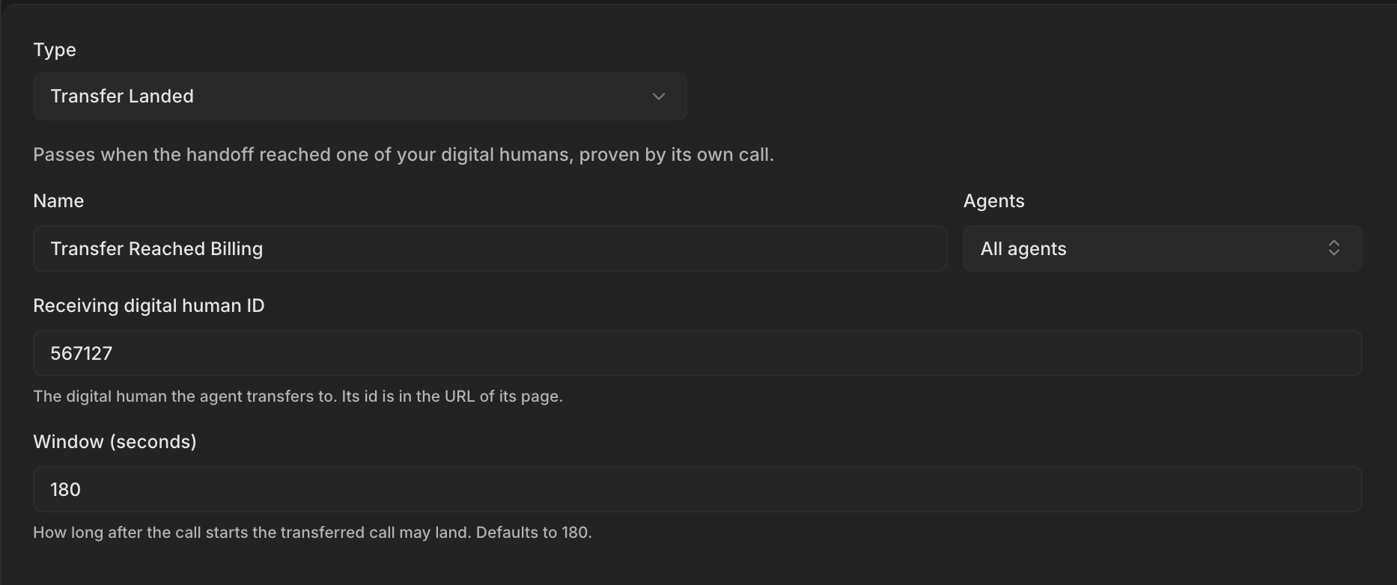The height and width of the screenshot is (585, 1397).
Task: Click the description 'Passes when the handoff reached...'
Action: coord(404,155)
